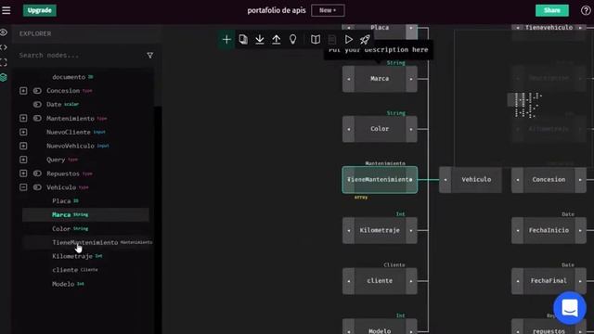Expand the NuevoCliente input node
The height and width of the screenshot is (334, 594).
23,132
